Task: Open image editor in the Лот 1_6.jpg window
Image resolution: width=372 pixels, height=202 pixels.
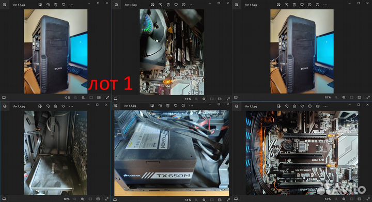Action: 152,106
